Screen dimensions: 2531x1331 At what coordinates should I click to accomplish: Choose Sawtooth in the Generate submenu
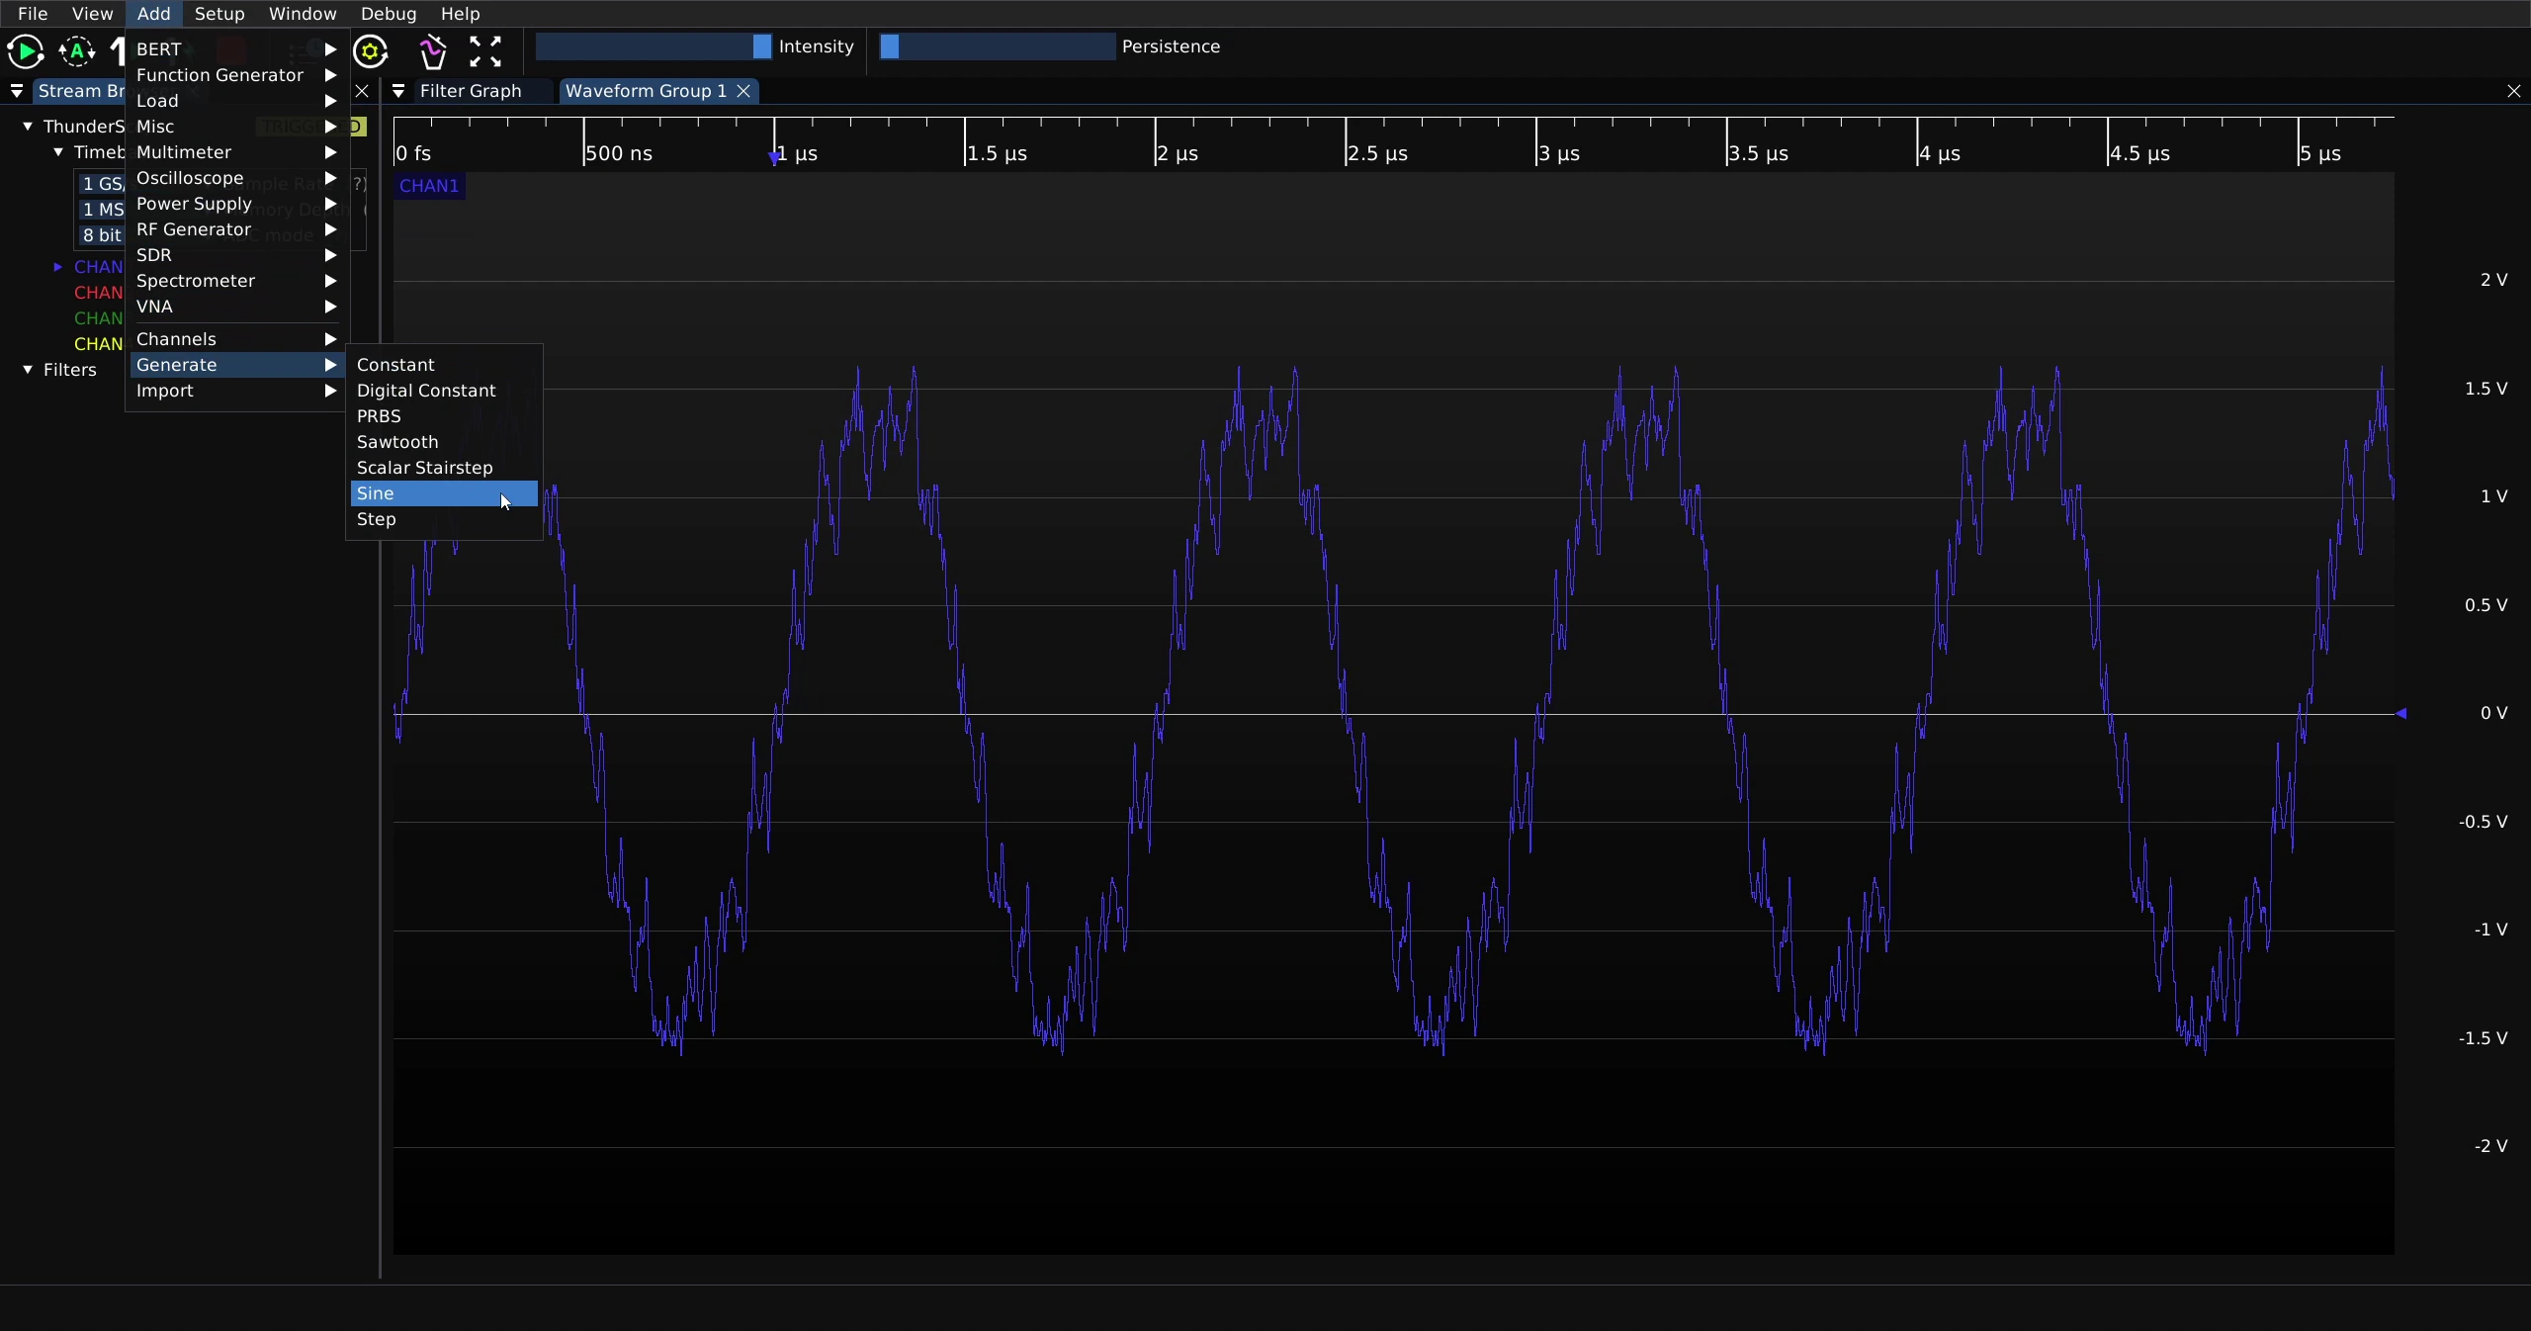pos(444,442)
